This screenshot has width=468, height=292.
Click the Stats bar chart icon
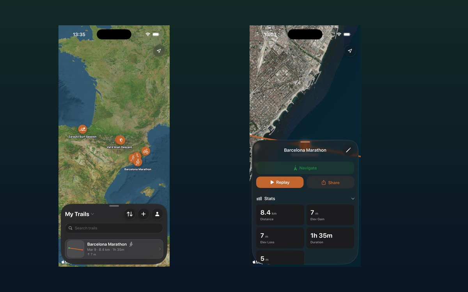coord(259,199)
